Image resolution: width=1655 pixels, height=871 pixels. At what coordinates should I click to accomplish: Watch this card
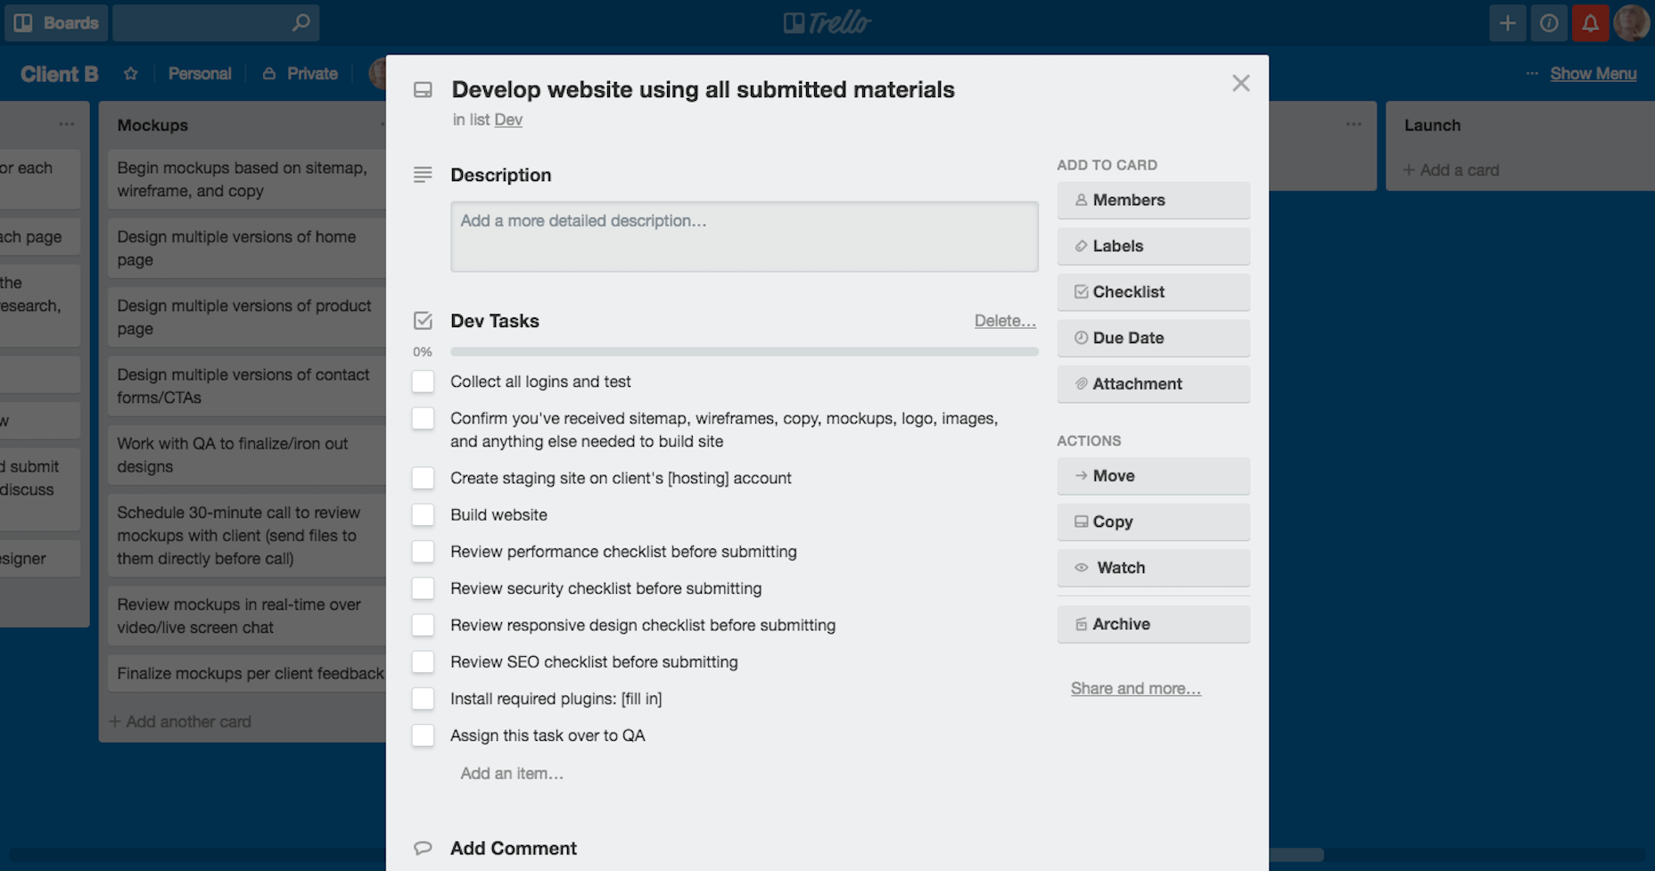pos(1153,568)
